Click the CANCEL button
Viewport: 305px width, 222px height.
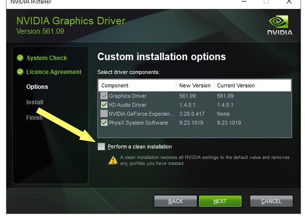(271, 201)
